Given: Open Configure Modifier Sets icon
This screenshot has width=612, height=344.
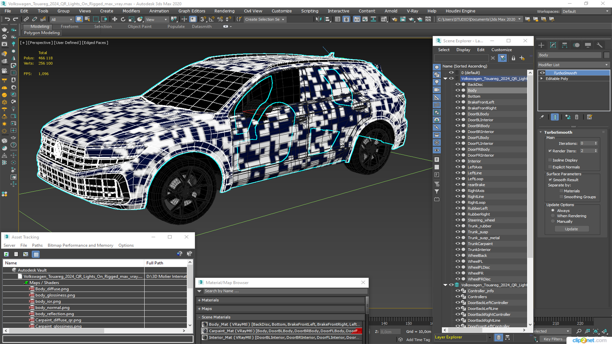Looking at the screenshot, I should [590, 117].
